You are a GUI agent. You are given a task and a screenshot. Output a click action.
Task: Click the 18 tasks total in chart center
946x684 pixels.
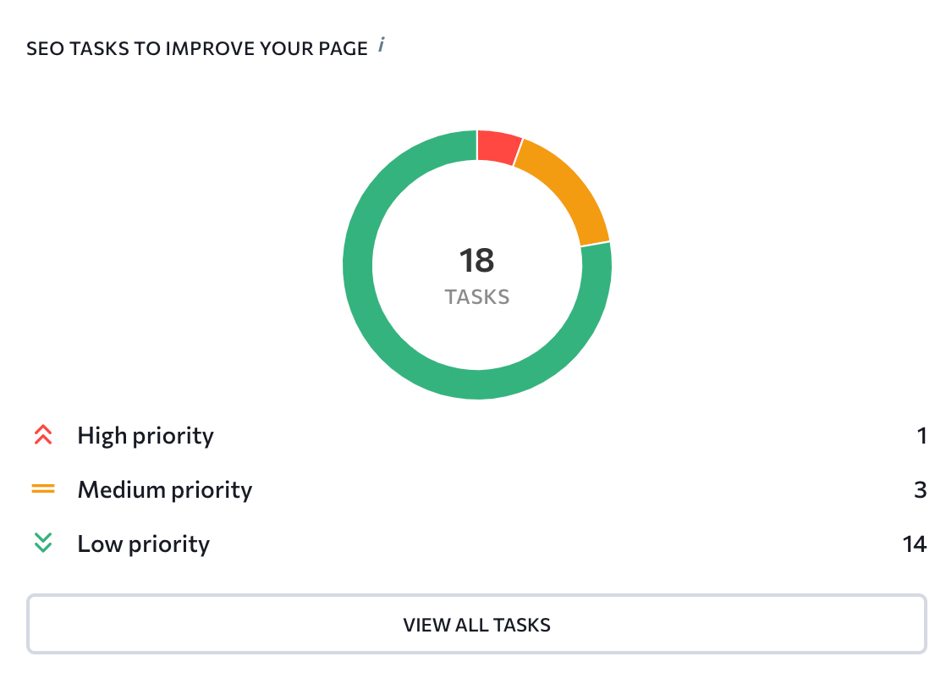click(476, 261)
